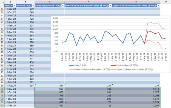
Task: Select row 2 header
Action: click(x=2, y=9)
